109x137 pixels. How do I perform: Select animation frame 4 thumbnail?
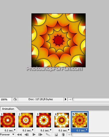[62, 120]
